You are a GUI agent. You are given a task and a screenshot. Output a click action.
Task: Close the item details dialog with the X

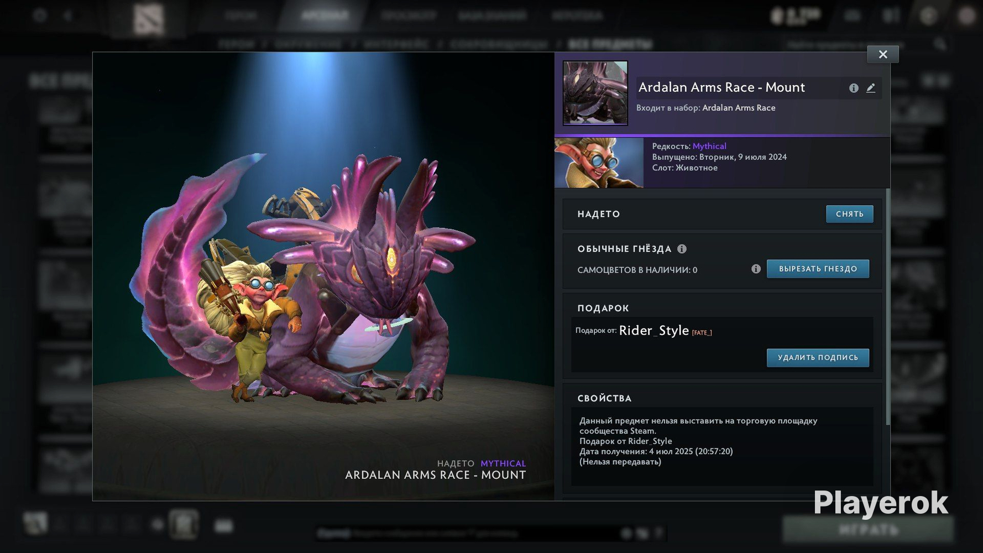[x=882, y=54]
